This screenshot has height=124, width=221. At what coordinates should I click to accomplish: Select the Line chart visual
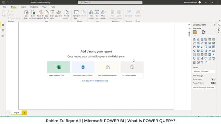click(x=194, y=43)
